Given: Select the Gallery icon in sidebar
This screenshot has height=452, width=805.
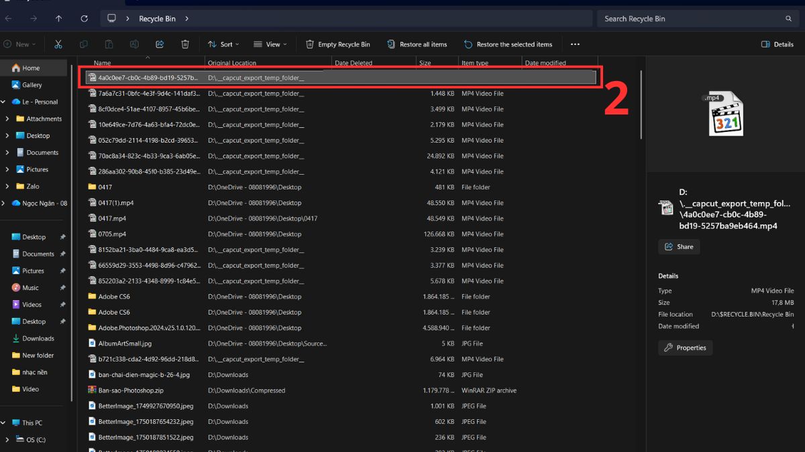Looking at the screenshot, I should 17,85.
